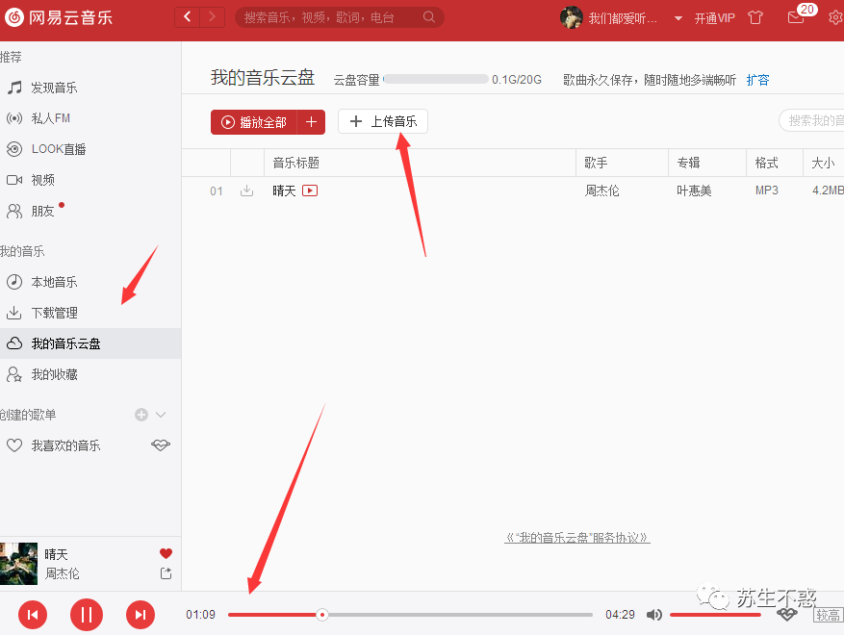Go forward with the right navigation arrow

(x=212, y=17)
